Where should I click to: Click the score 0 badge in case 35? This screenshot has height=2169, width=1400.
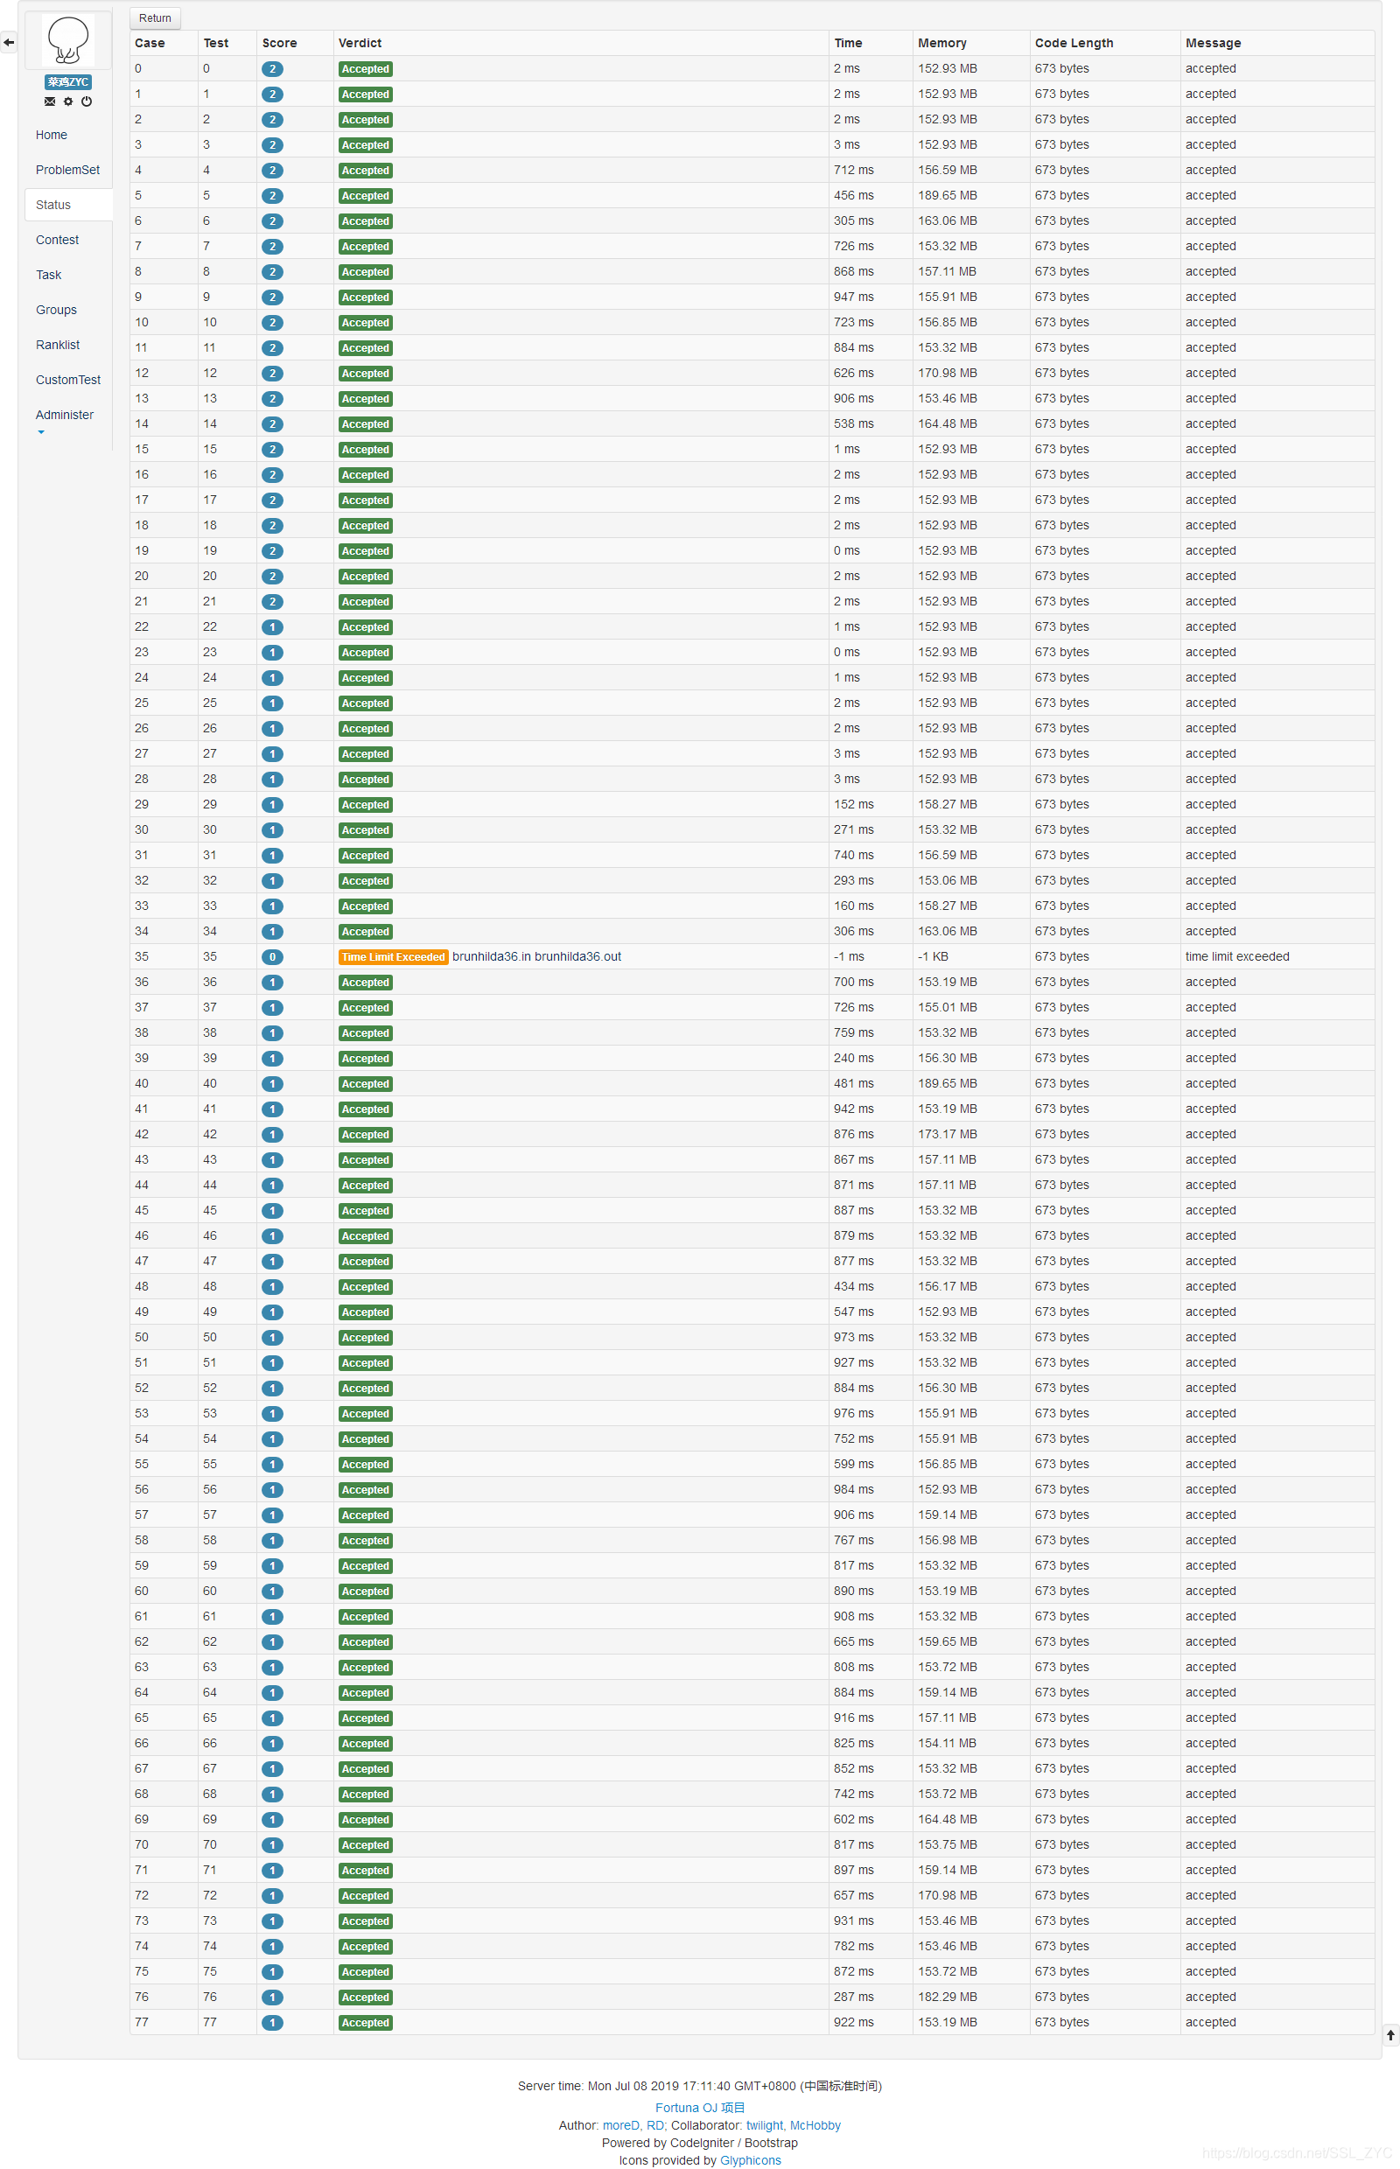pyautogui.click(x=272, y=956)
